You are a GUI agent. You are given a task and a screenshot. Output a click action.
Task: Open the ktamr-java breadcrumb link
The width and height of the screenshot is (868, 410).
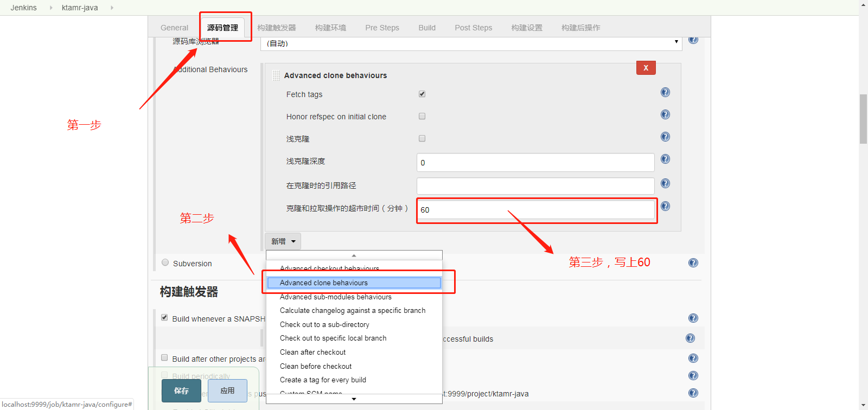point(80,8)
